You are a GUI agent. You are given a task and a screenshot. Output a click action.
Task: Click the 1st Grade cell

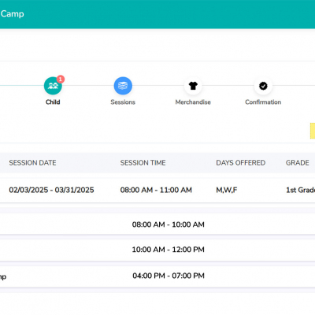300,190
